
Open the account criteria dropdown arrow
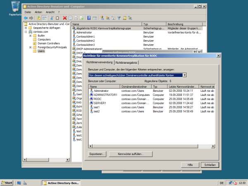(185, 75)
